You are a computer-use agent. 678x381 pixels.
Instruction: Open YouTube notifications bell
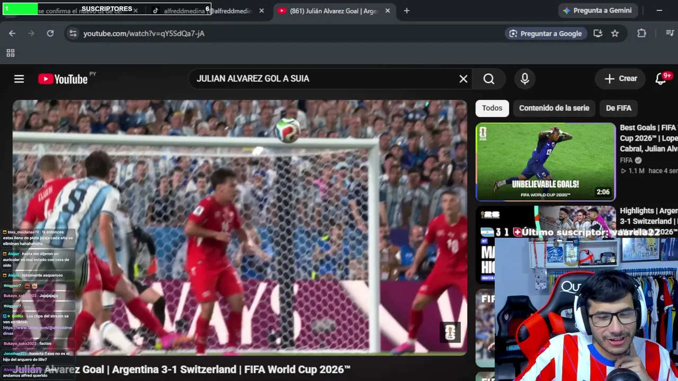[x=661, y=79]
